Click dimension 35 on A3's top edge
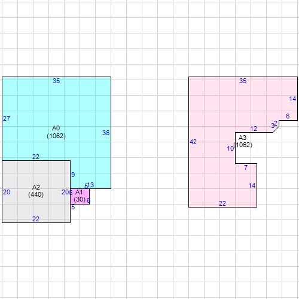The image size is (299, 299). (x=243, y=81)
